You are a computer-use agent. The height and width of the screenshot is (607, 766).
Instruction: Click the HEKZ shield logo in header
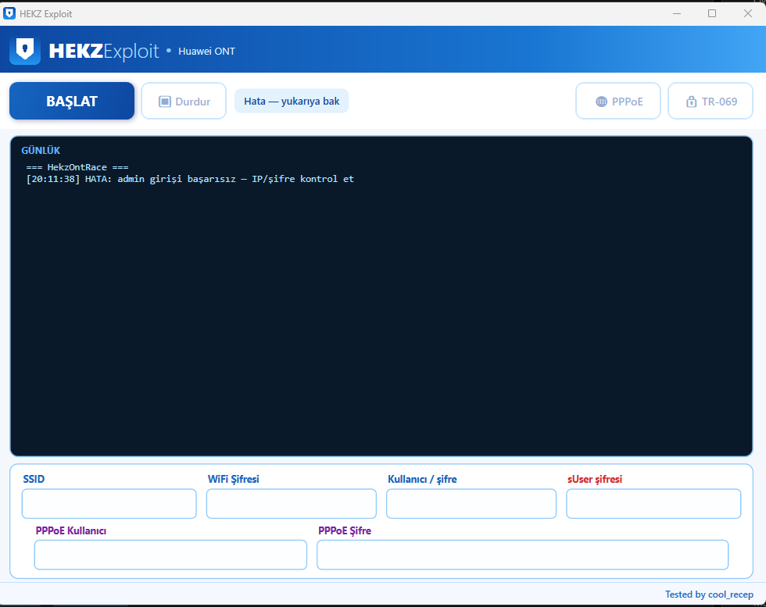click(x=25, y=50)
